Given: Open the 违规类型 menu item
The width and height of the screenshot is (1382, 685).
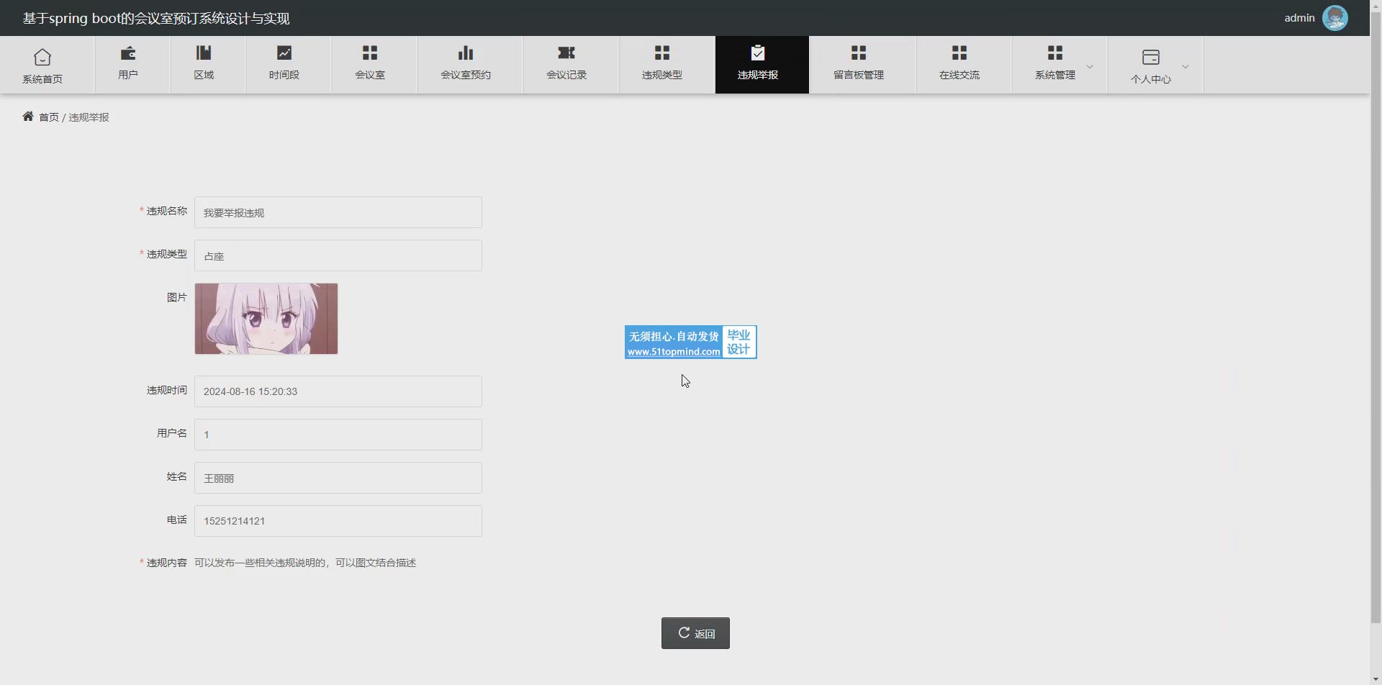Looking at the screenshot, I should 662,64.
